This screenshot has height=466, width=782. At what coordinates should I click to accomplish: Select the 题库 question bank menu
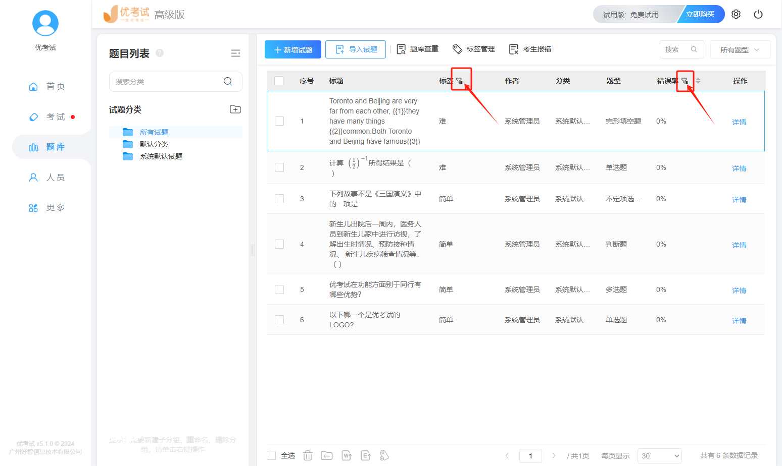pyautogui.click(x=46, y=147)
